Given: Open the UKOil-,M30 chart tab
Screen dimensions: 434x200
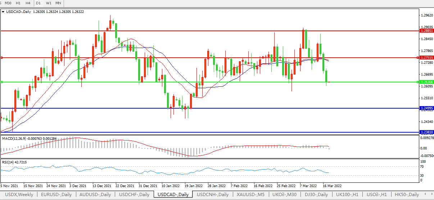Looking at the screenshot, I should click(285, 194).
